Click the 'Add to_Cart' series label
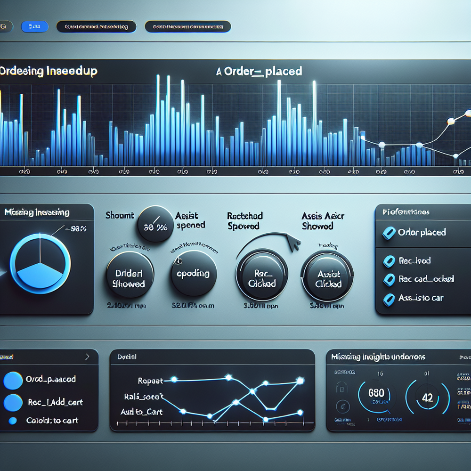The height and width of the screenshot is (471, 471). [x=141, y=412]
